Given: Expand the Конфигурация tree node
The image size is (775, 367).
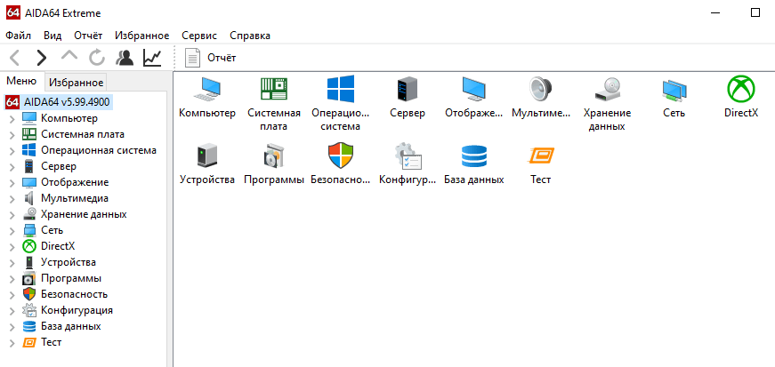Looking at the screenshot, I should pos(12,310).
